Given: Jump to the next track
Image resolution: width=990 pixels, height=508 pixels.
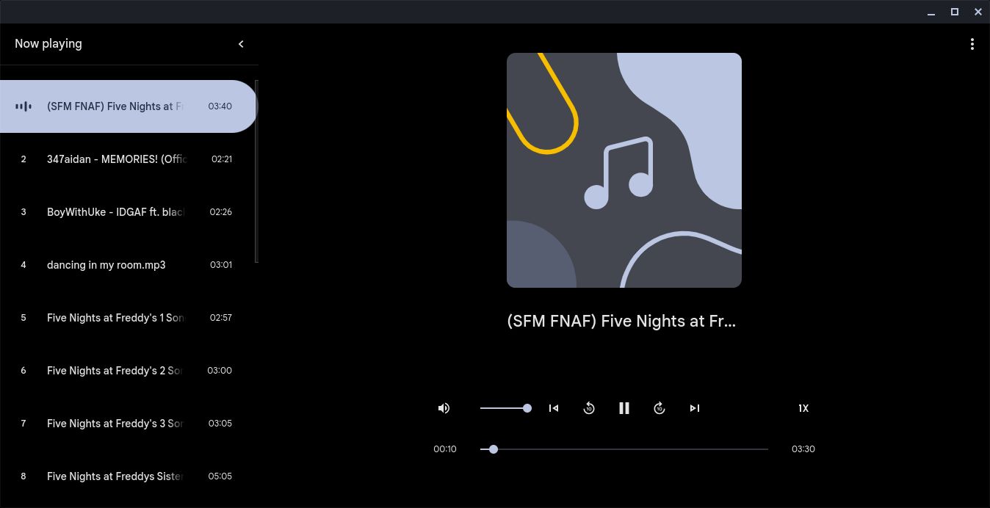Looking at the screenshot, I should [695, 408].
